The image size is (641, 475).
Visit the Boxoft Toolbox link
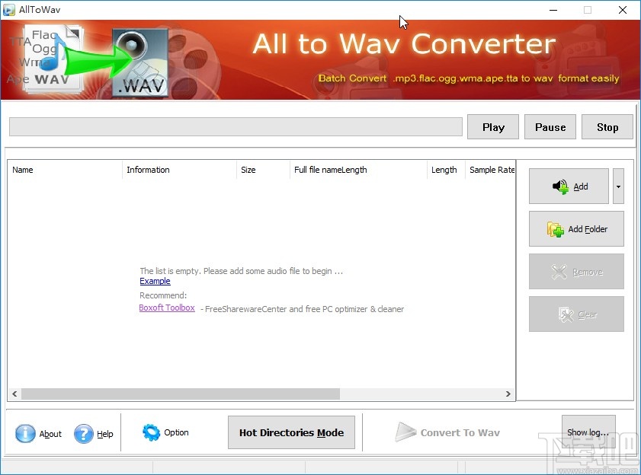coord(167,308)
